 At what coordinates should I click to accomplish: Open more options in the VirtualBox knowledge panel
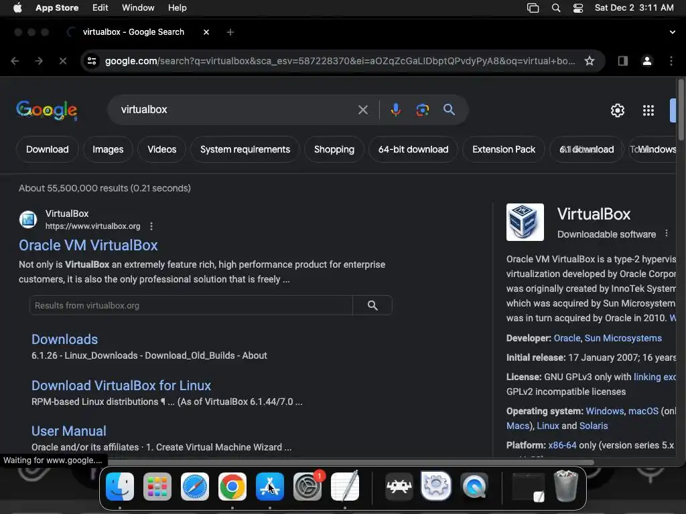667,234
